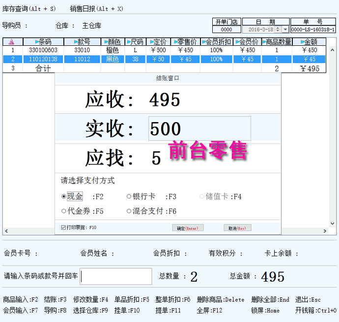The height and width of the screenshot is (322, 339).
Task: Click 会员输入:F7 shortcut label
Action: click(x=21, y=311)
